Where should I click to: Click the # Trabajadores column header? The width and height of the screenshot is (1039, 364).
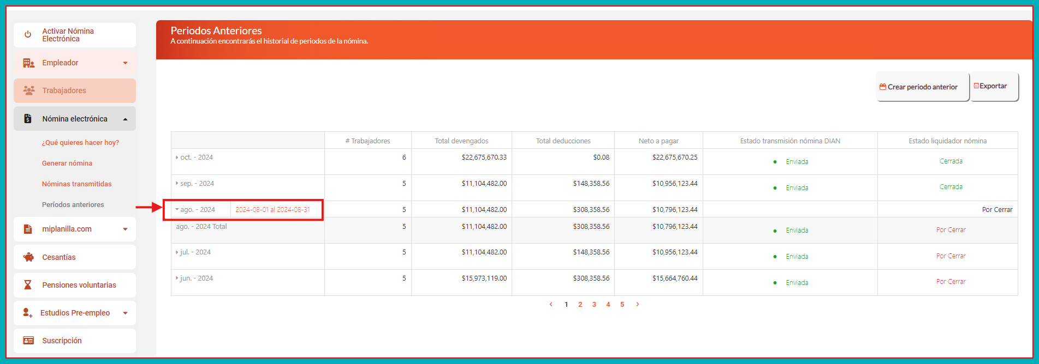368,141
